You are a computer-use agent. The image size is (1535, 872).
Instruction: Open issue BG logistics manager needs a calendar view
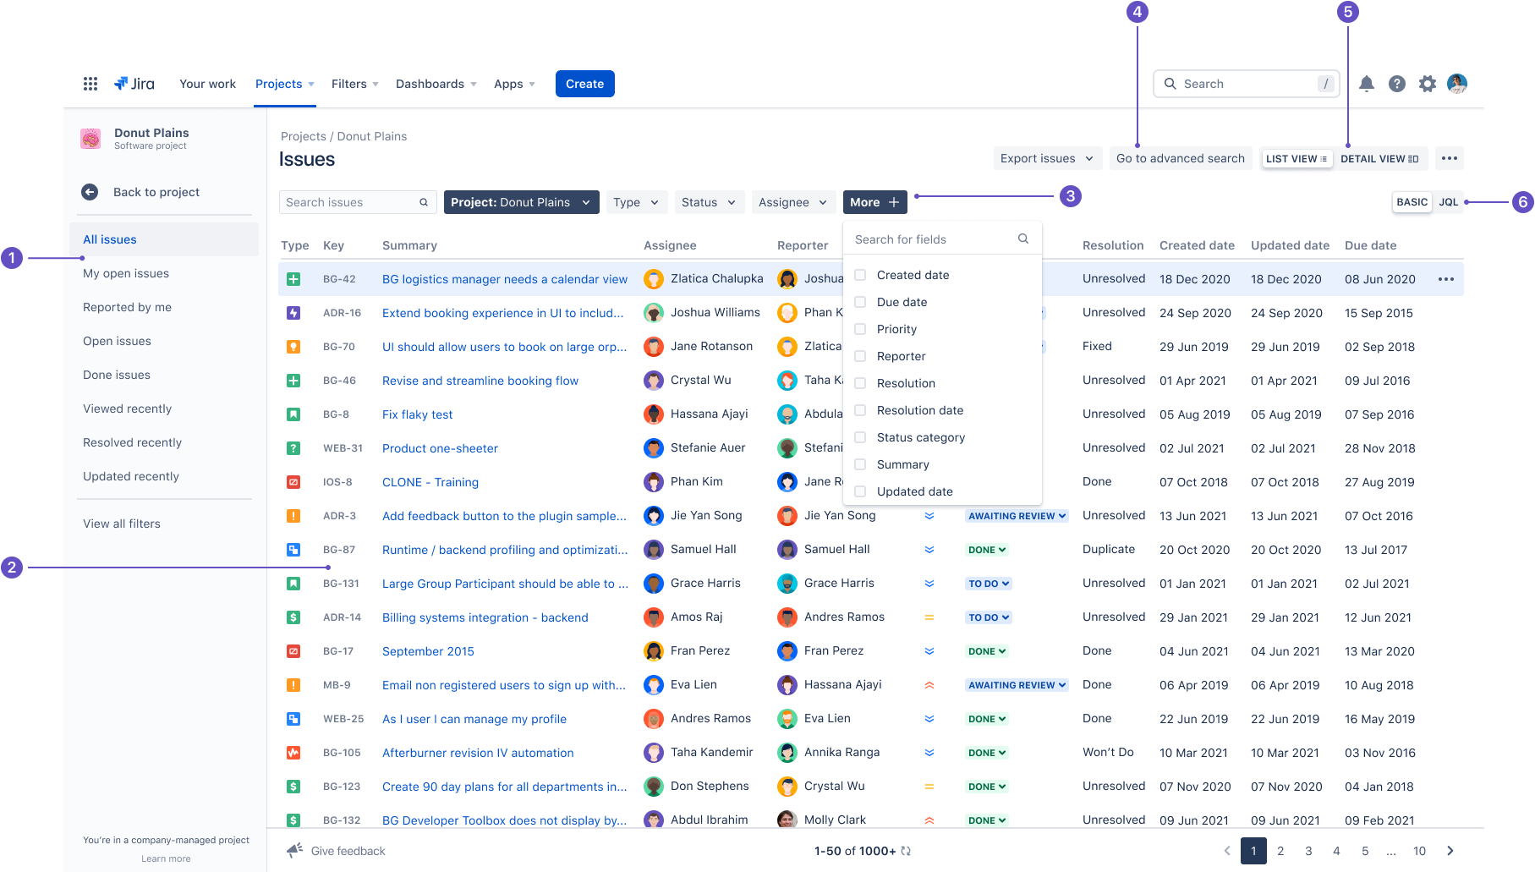[x=505, y=279]
